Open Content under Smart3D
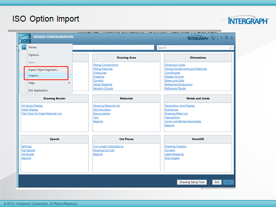The image size is (276, 207). coord(170,150)
